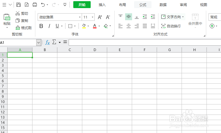Justify text alignment icon

(x=145, y=26)
